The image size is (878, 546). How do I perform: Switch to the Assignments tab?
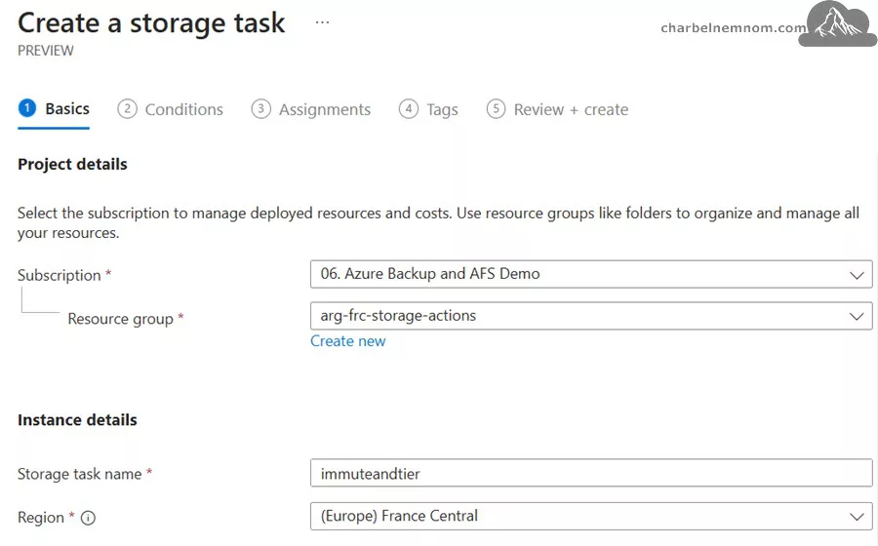[311, 109]
